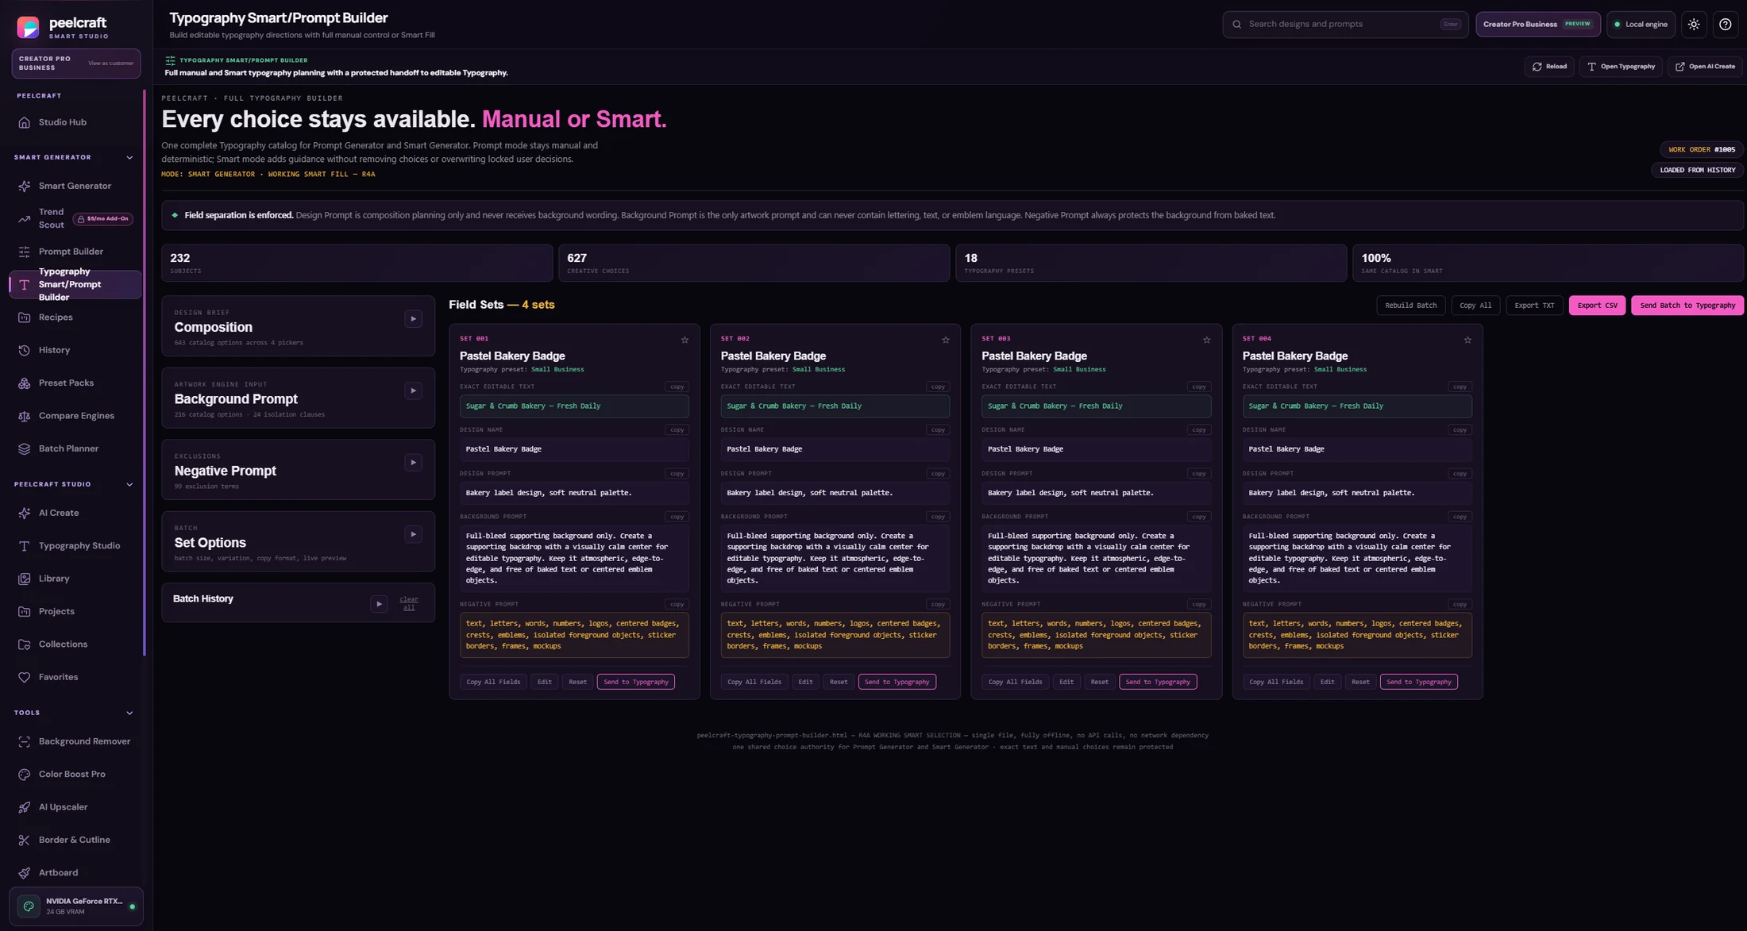The height and width of the screenshot is (931, 1747).
Task: Open Favorites heart icon
Action: pos(25,678)
